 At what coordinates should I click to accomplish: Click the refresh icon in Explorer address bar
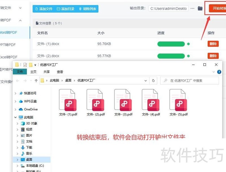click(153, 81)
